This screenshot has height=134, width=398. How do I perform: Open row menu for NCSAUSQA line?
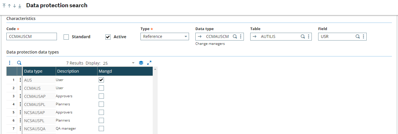pyautogui.click(x=20, y=129)
